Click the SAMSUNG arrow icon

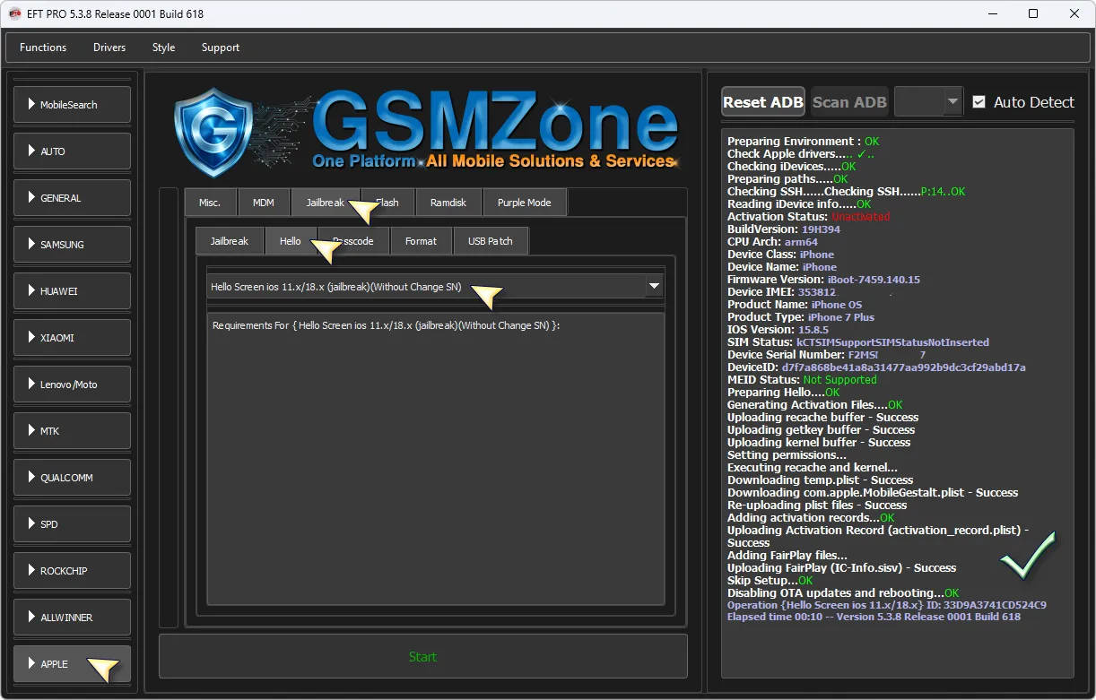pyautogui.click(x=31, y=245)
